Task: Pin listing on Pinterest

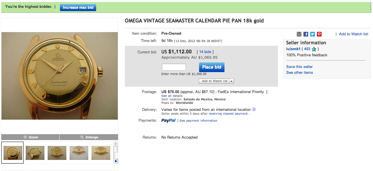Action: pos(319,34)
